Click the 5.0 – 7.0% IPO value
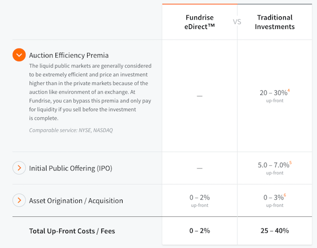 click(x=273, y=165)
